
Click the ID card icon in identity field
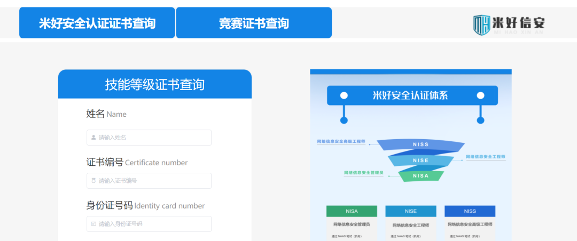point(93,224)
